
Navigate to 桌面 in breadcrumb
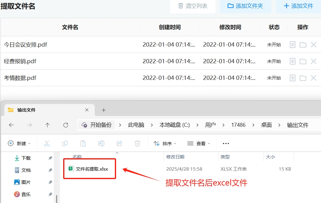tap(266, 125)
